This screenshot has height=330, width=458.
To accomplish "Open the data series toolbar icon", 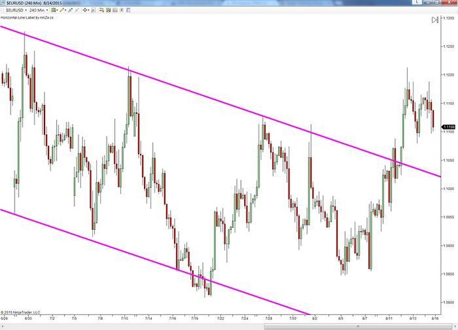I will [x=121, y=10].
